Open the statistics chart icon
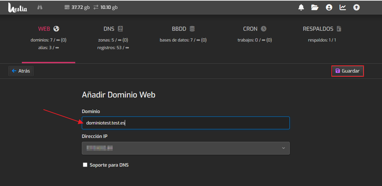 [343, 8]
